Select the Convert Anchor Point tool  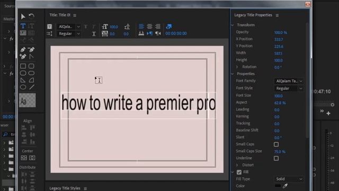(x=31, y=57)
